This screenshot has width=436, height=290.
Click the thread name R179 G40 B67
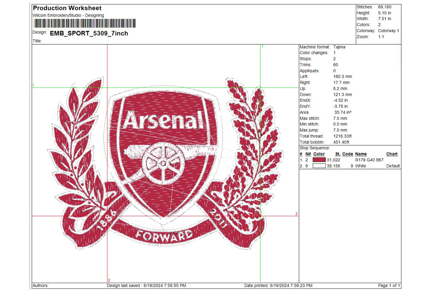point(370,160)
